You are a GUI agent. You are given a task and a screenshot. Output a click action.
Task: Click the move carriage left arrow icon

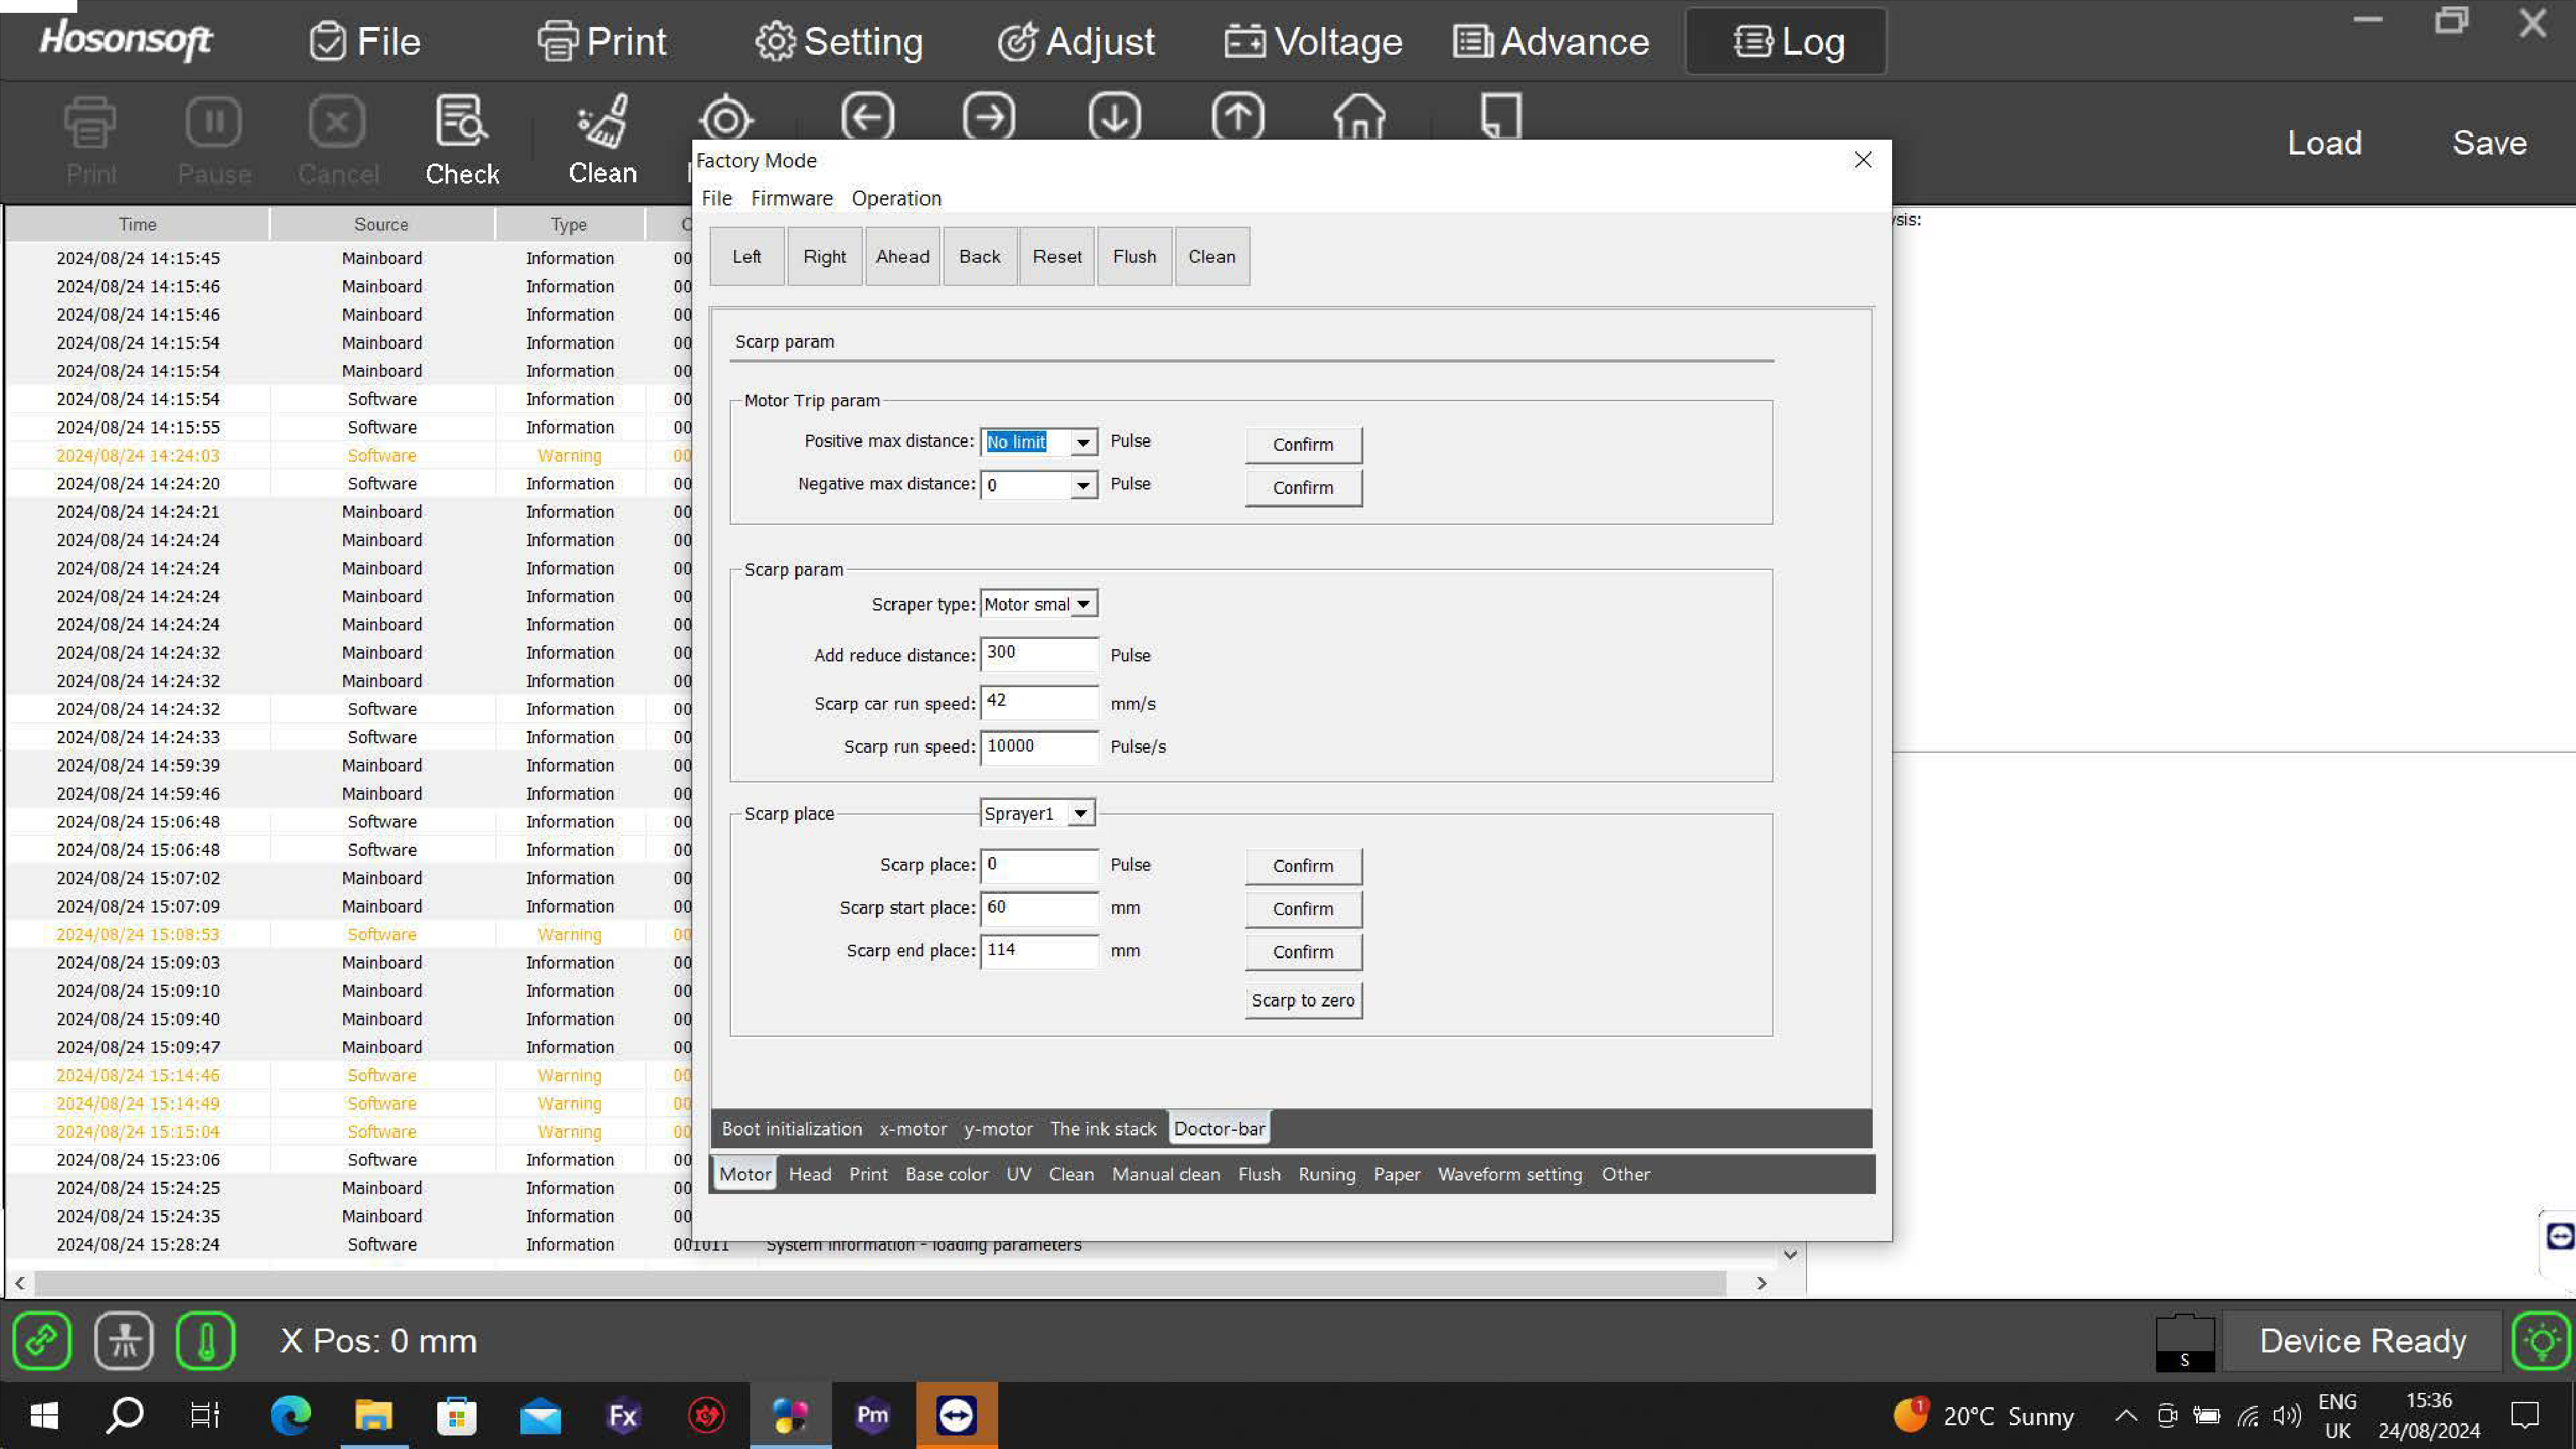pos(867,117)
